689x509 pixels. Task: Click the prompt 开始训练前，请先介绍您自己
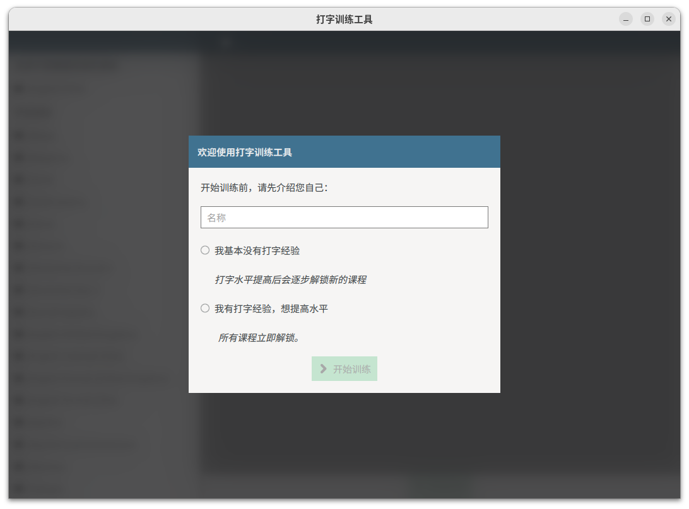[264, 188]
